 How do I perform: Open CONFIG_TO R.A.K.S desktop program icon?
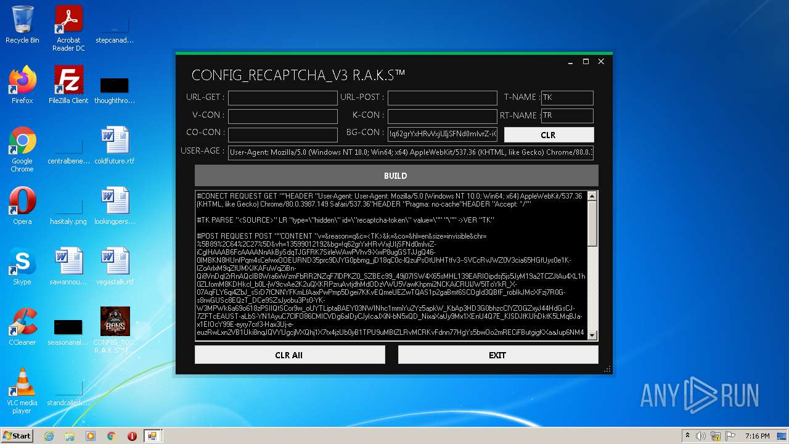point(115,330)
